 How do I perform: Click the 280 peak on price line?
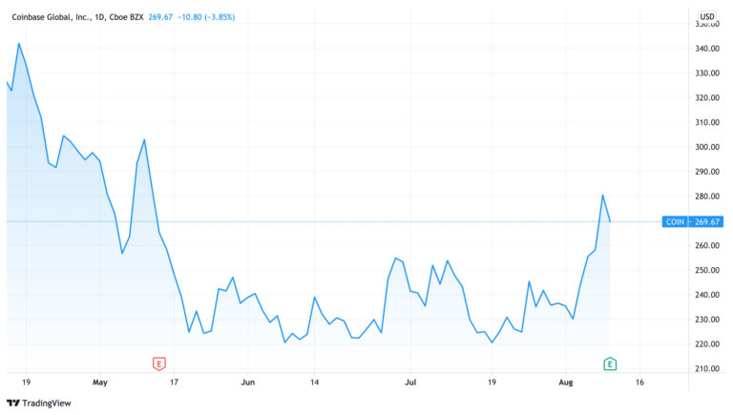coord(602,196)
